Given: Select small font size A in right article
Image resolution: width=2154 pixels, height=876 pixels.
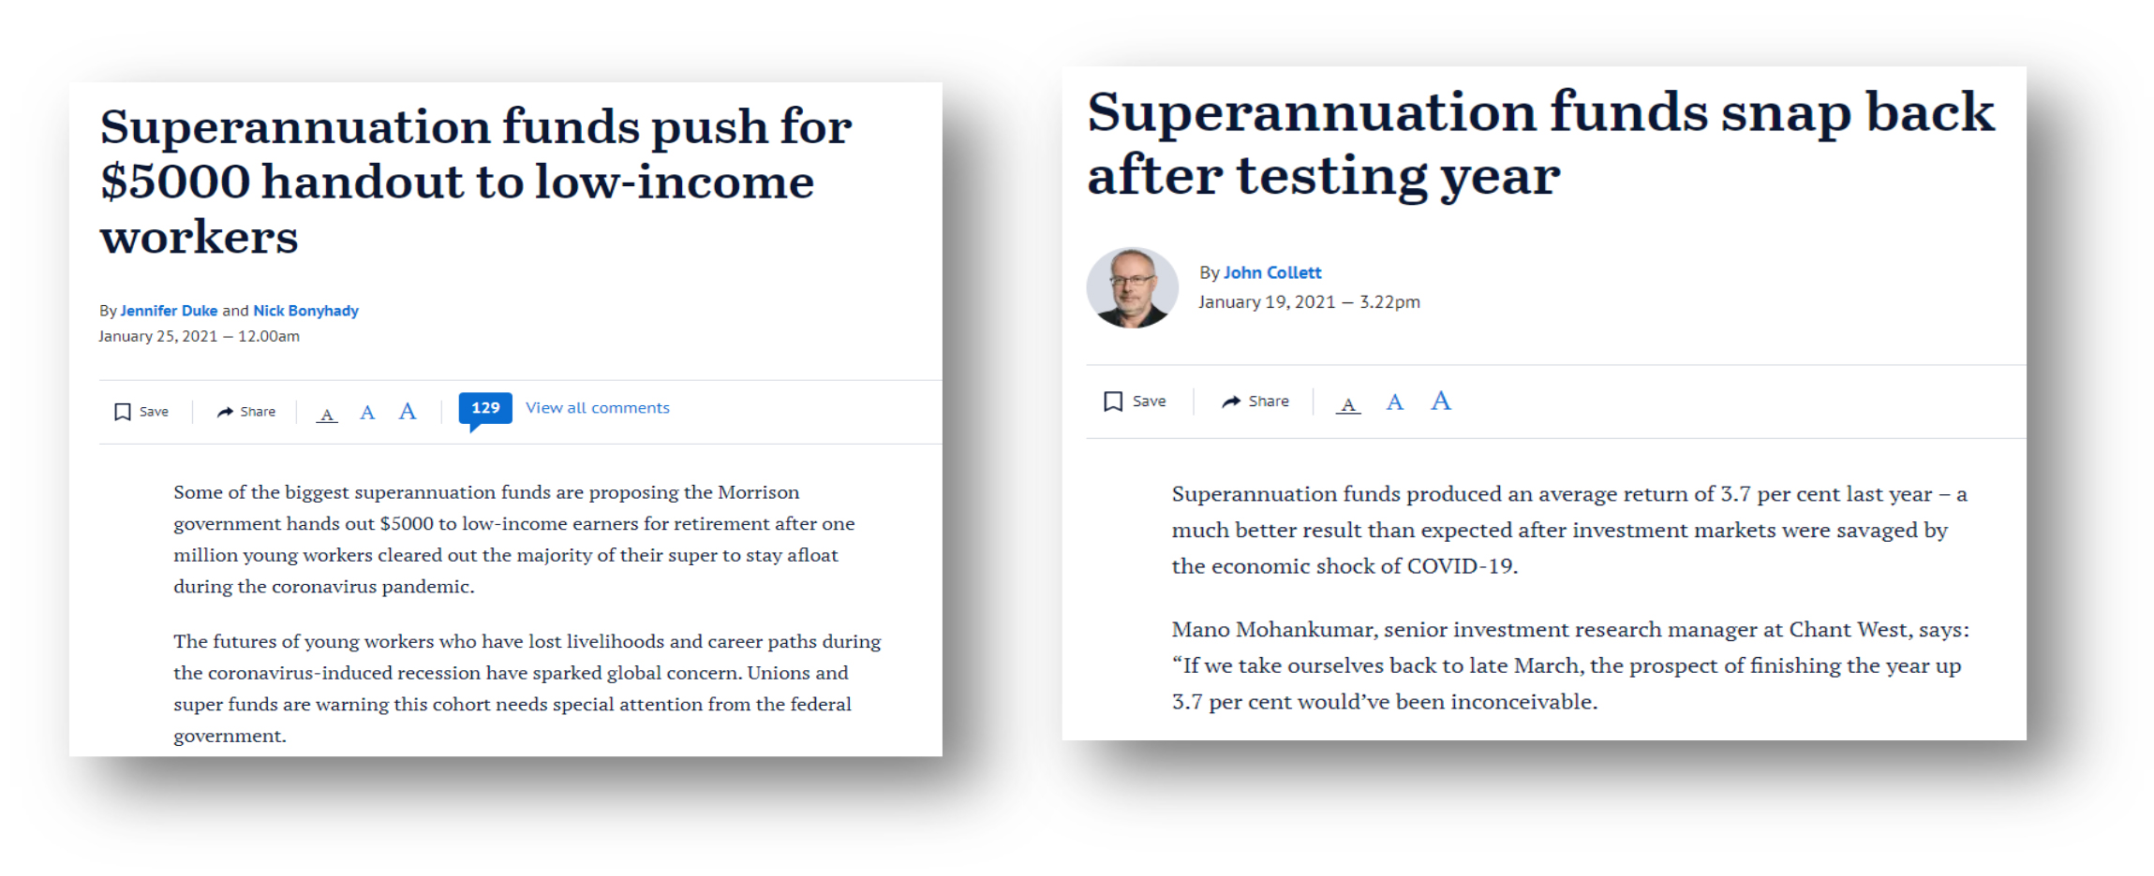Looking at the screenshot, I should click(1348, 404).
